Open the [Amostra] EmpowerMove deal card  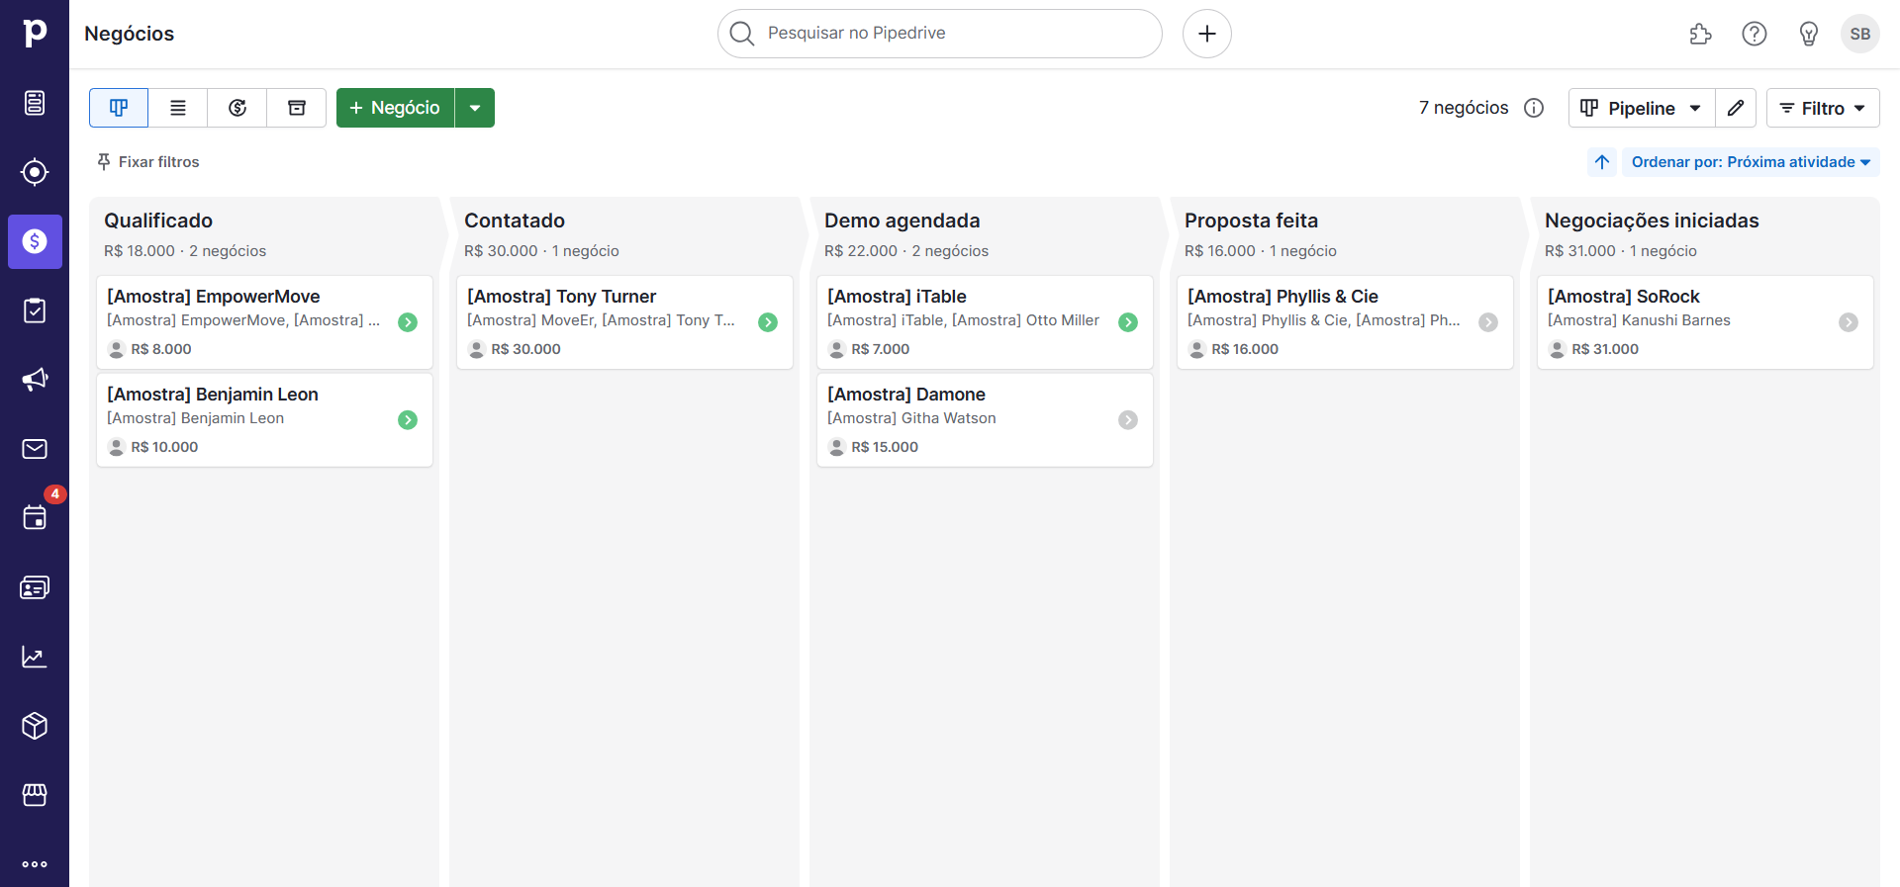click(264, 322)
